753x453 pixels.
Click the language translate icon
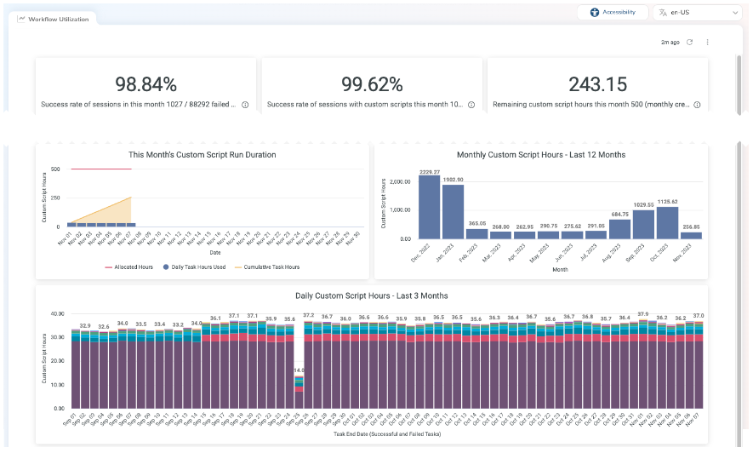click(663, 13)
